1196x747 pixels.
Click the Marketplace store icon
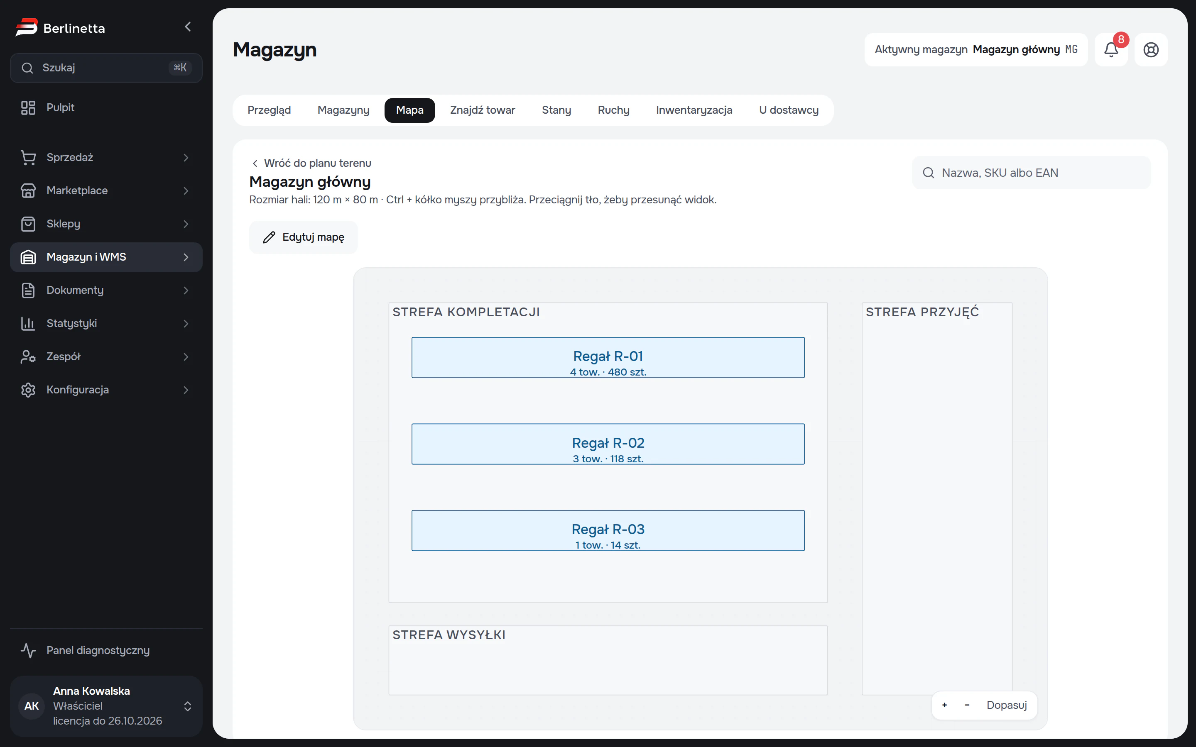click(x=28, y=191)
